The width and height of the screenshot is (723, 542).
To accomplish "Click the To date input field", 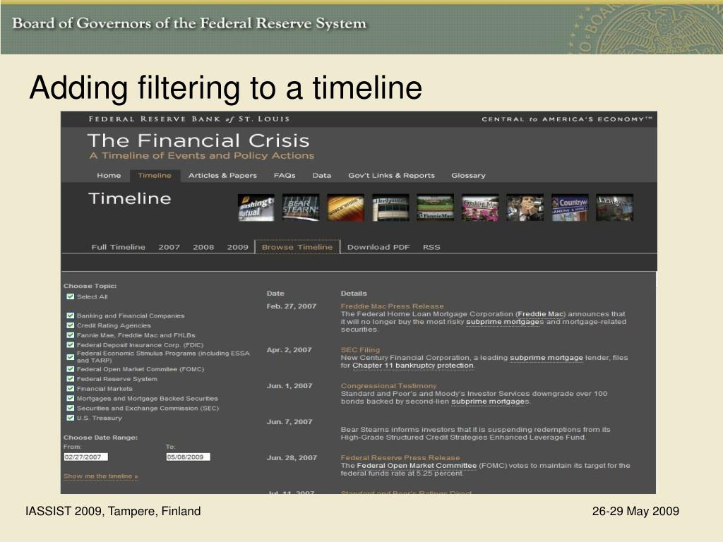I will 188,457.
